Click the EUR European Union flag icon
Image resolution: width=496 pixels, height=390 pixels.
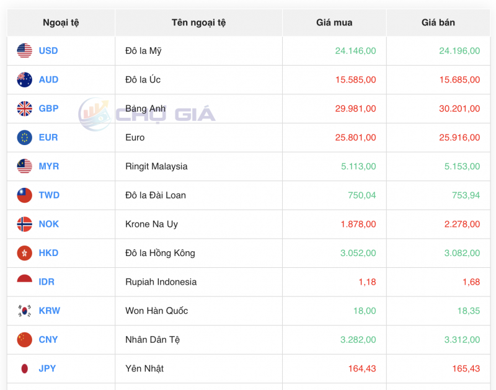(24, 138)
